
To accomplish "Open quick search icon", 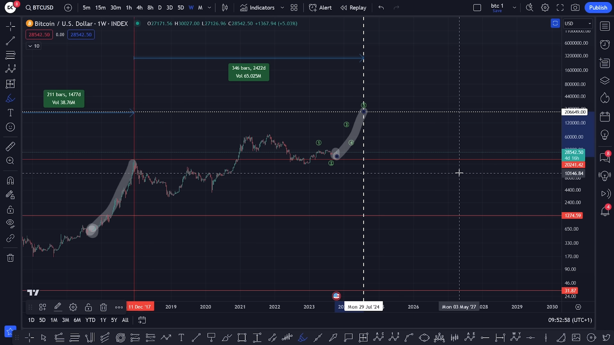I will click(530, 8).
